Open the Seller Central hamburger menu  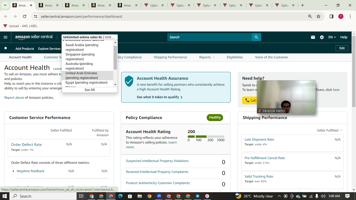point(5,37)
